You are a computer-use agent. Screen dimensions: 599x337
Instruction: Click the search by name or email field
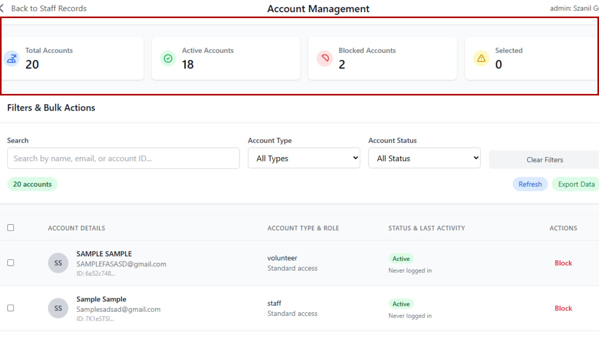pyautogui.click(x=124, y=158)
